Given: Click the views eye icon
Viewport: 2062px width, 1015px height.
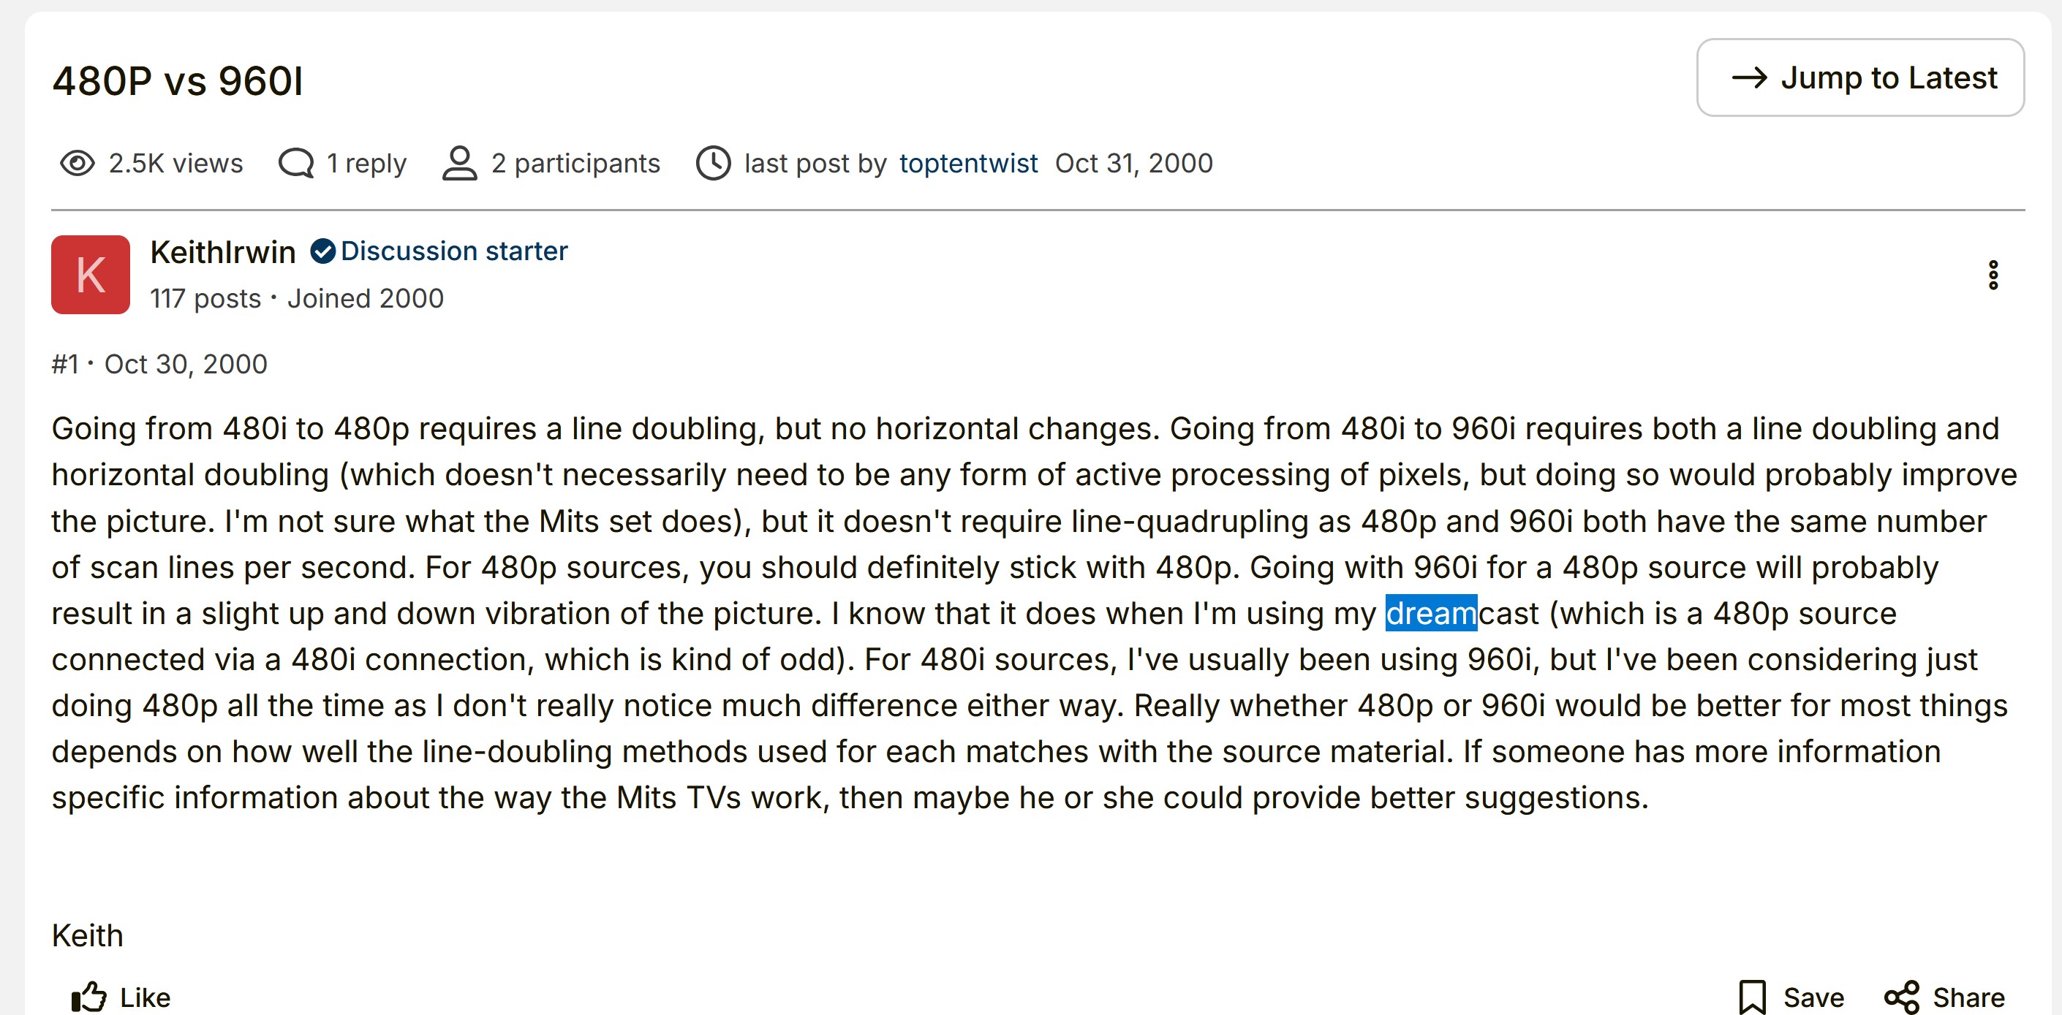Looking at the screenshot, I should (x=78, y=163).
